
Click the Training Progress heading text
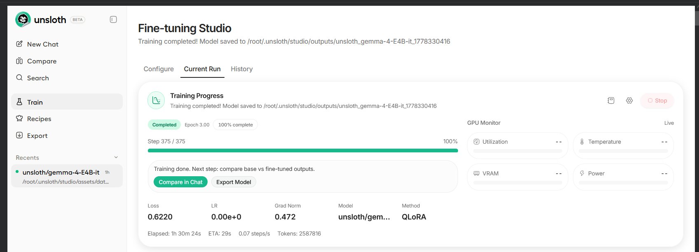coord(197,96)
